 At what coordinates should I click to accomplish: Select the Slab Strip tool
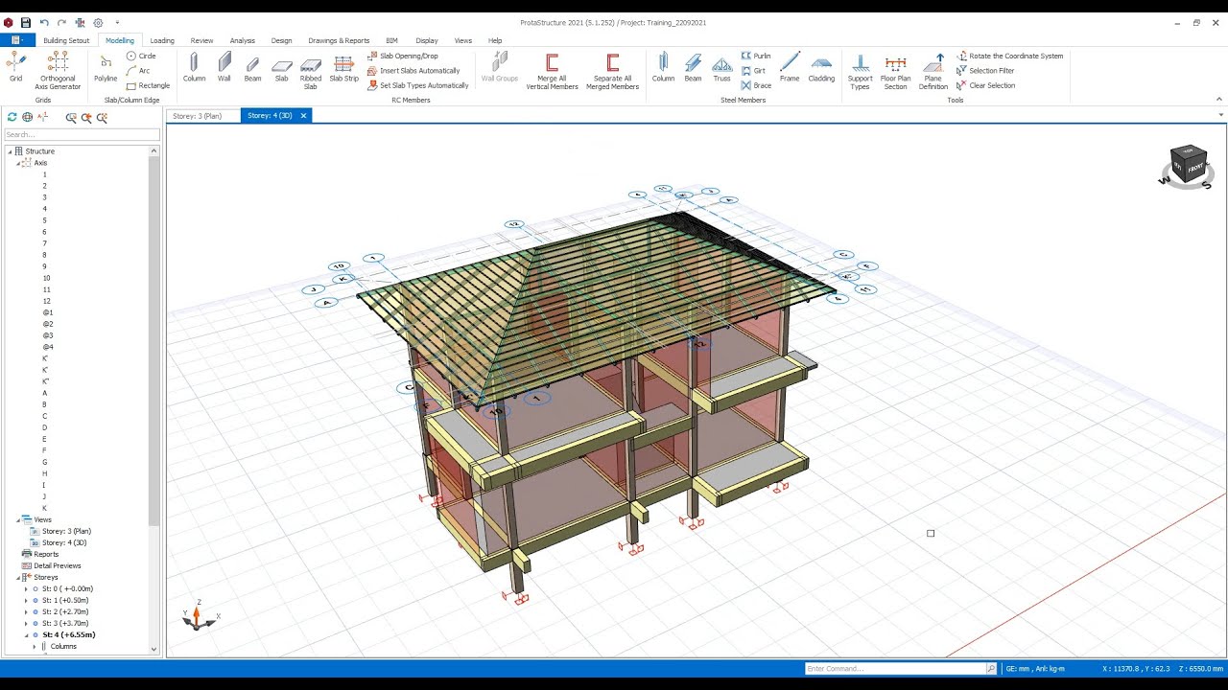tap(343, 68)
